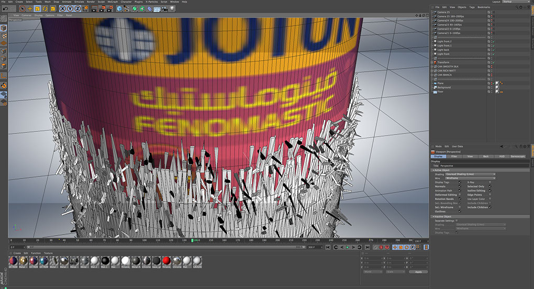The width and height of the screenshot is (534, 289).
Task: Play the animation forward
Action: click(x=348, y=247)
